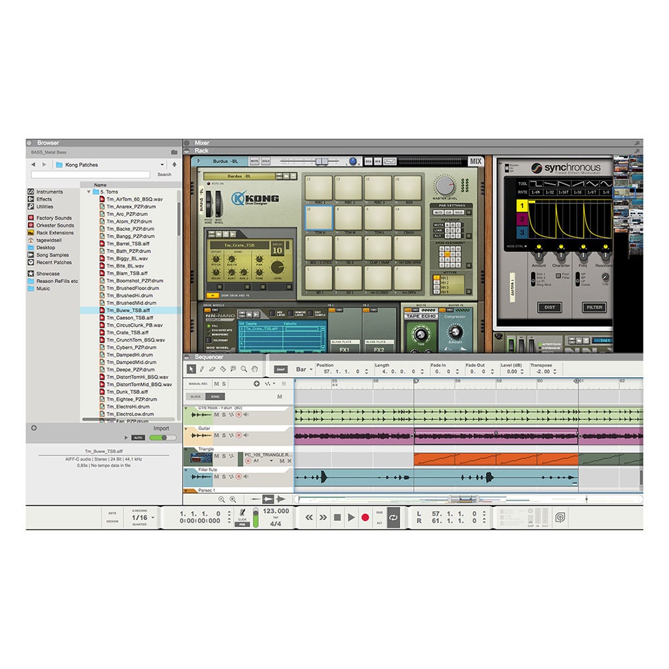Select yellow curve 1 in Synchronous

click(x=522, y=206)
